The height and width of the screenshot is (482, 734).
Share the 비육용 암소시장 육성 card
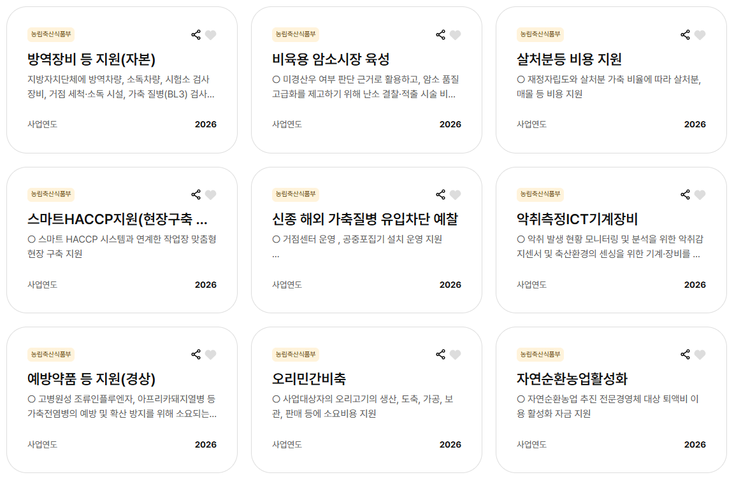(440, 35)
